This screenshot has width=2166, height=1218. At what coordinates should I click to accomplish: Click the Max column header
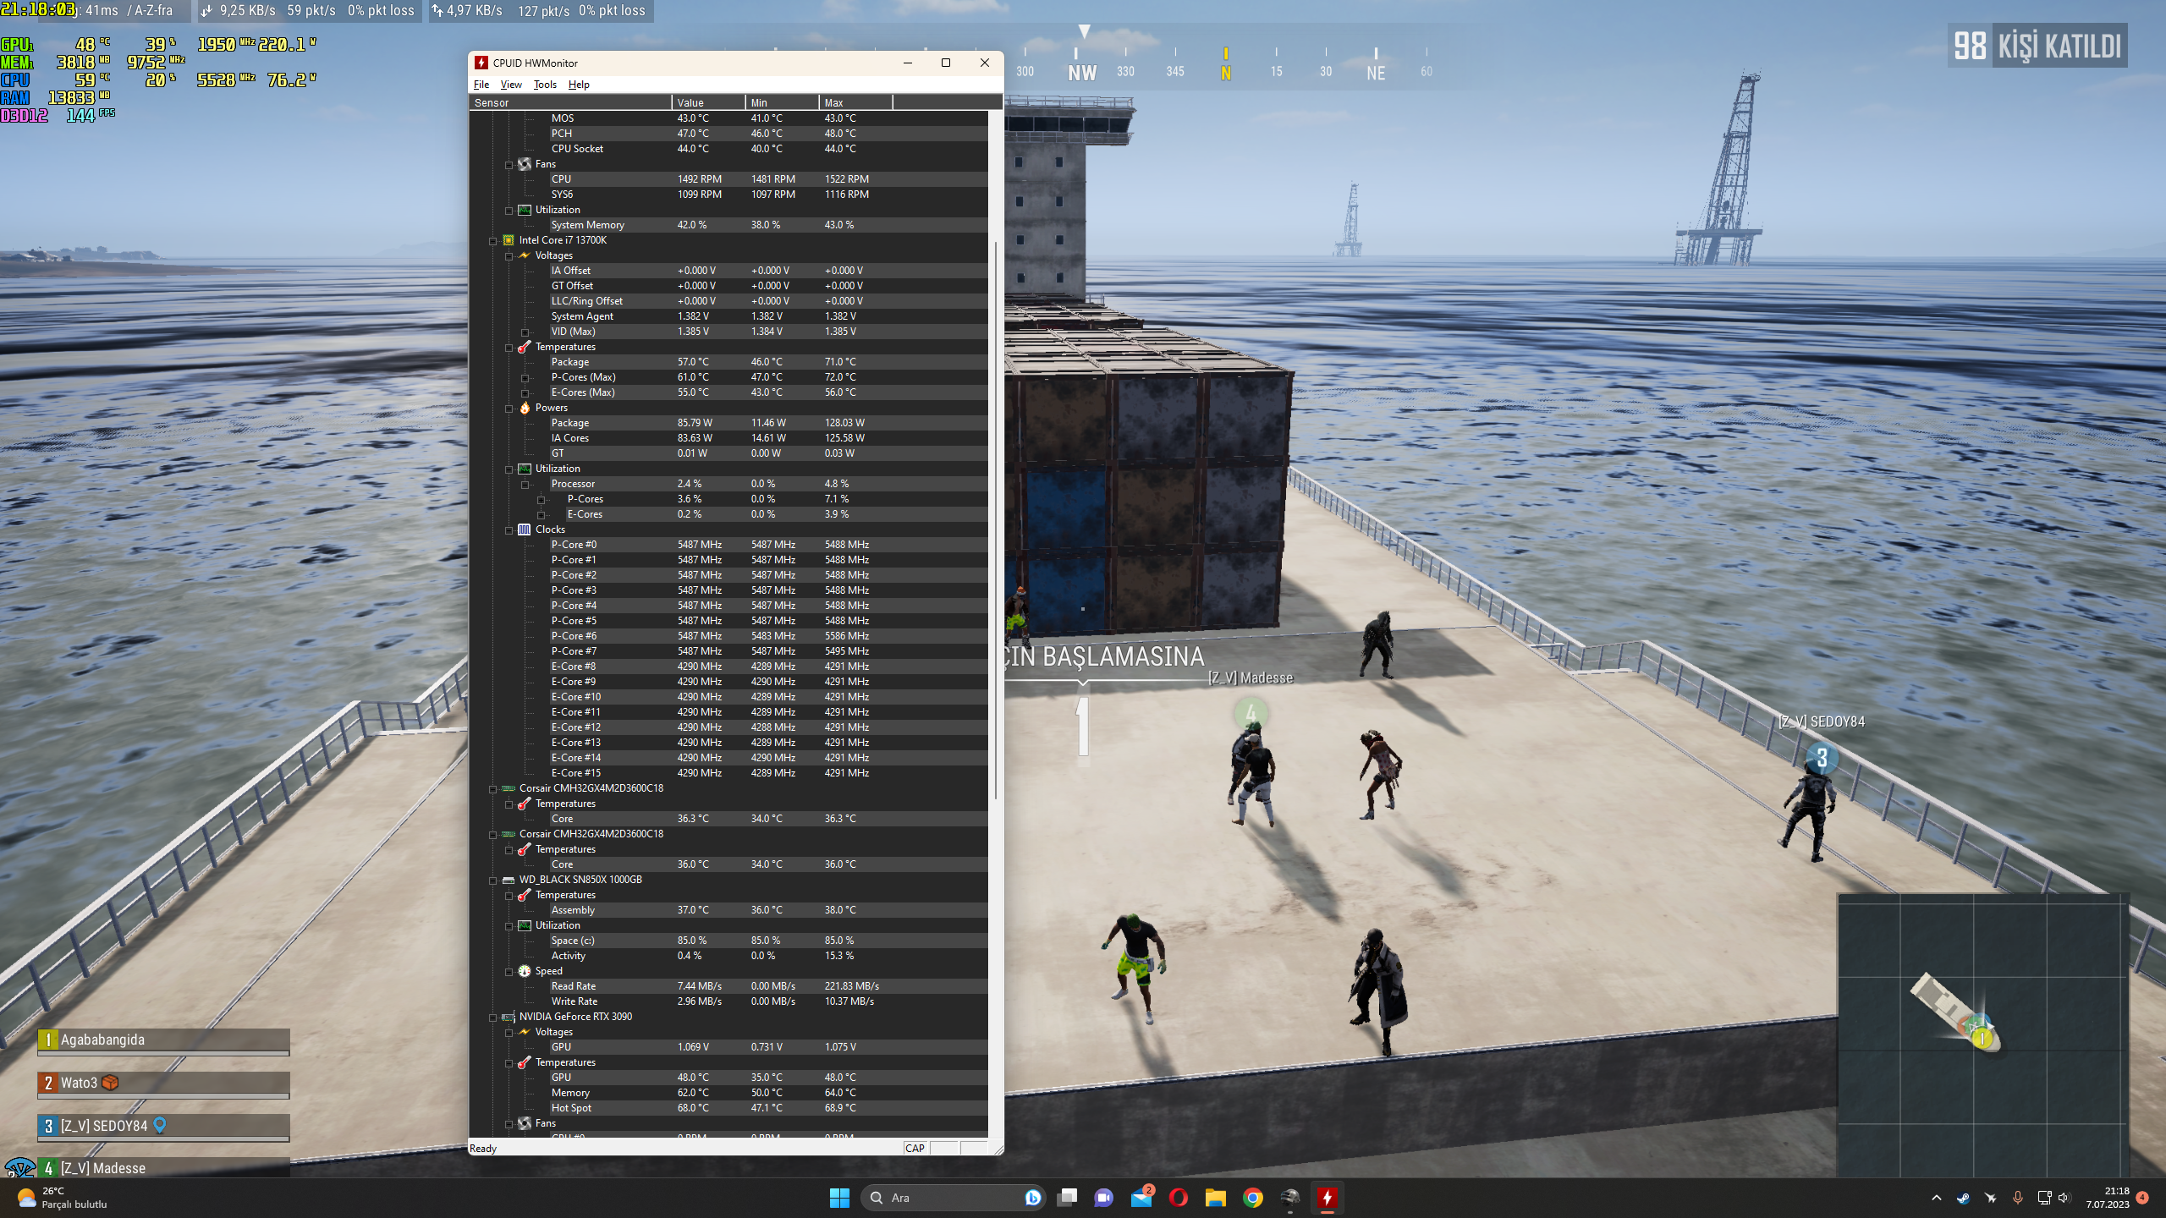pos(855,102)
